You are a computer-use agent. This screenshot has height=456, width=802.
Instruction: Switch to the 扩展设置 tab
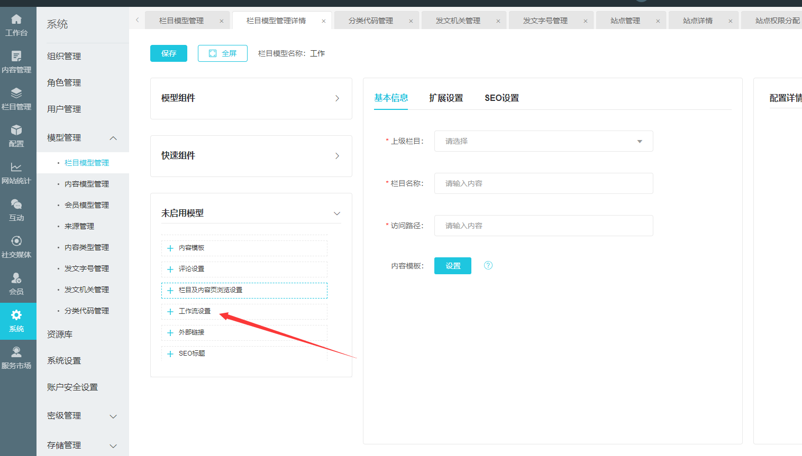click(x=446, y=98)
